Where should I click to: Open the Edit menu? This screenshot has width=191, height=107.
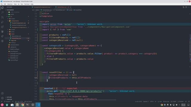(5, 4)
